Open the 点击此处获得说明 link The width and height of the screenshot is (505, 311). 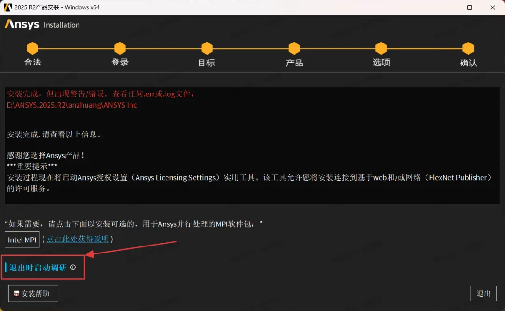click(x=78, y=239)
